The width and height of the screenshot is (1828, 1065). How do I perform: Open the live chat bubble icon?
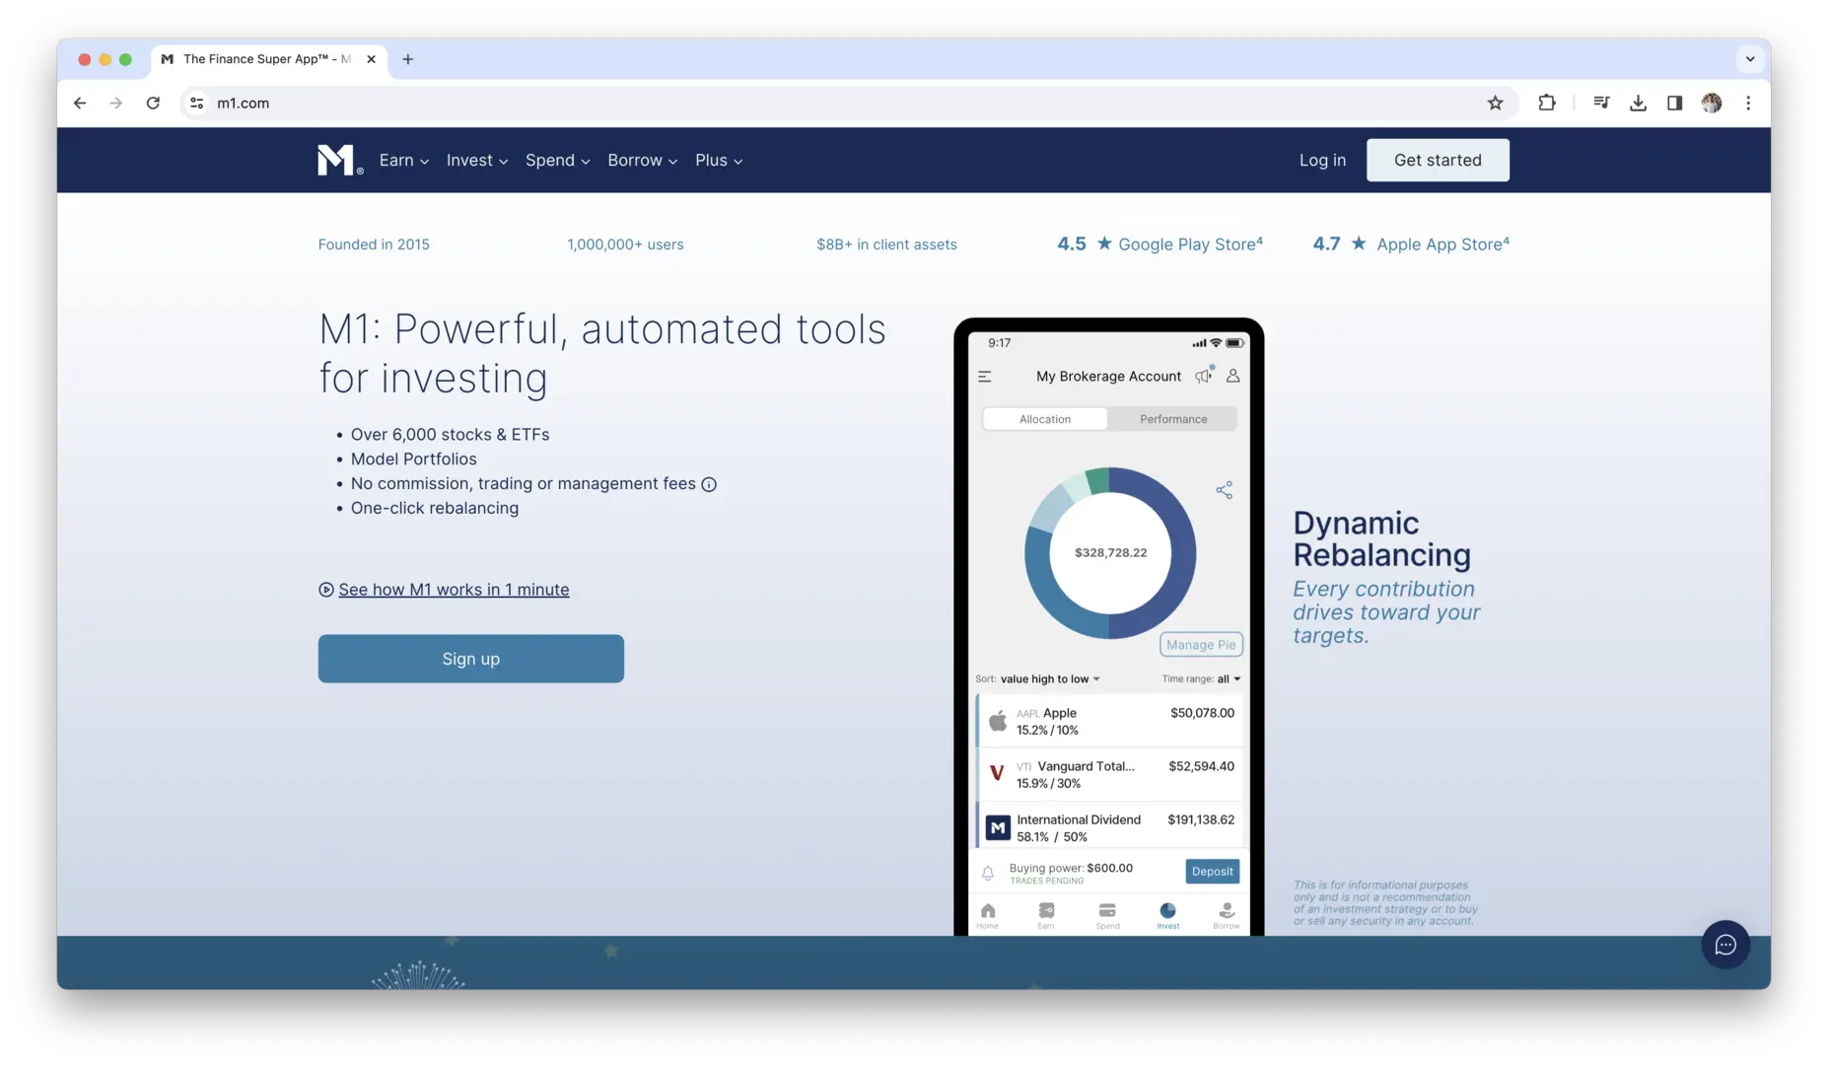1724,945
